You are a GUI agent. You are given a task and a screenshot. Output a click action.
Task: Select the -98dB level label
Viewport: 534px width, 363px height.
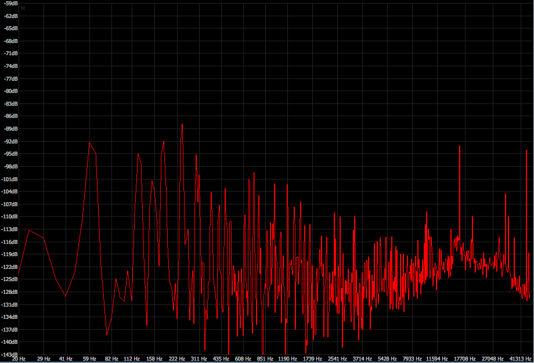(x=10, y=166)
